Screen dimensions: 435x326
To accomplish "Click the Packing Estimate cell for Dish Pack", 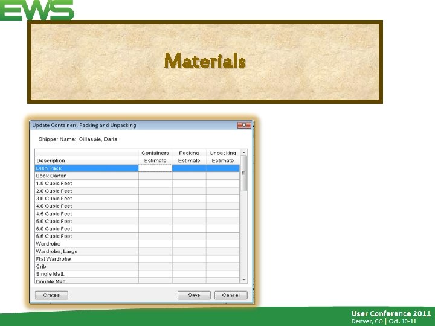I will pos(189,168).
